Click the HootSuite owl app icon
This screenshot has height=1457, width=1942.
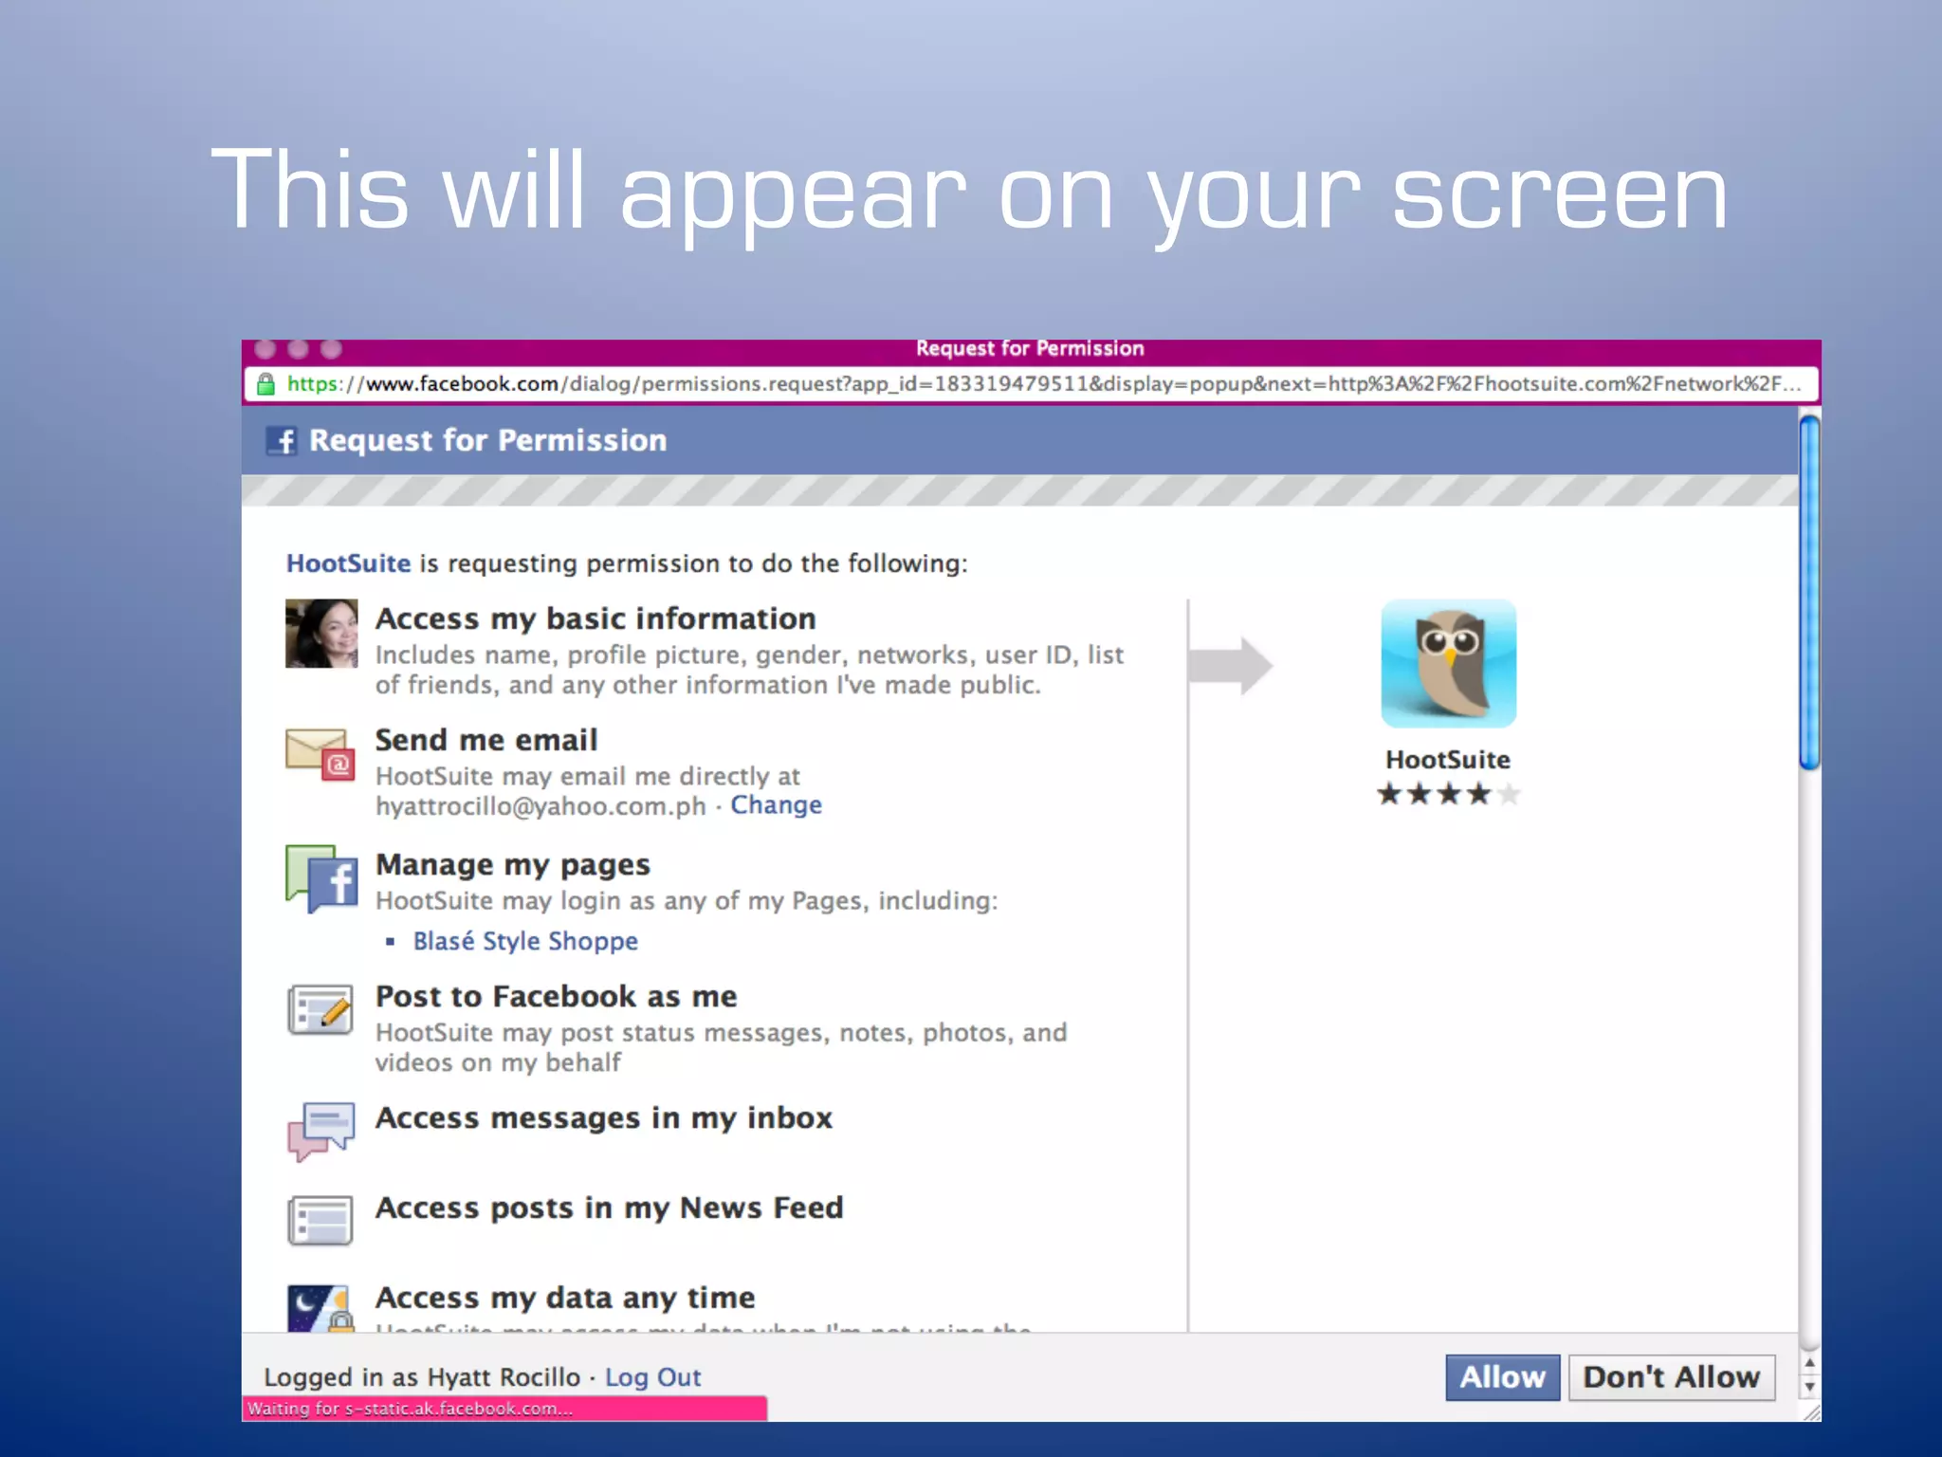click(x=1448, y=663)
